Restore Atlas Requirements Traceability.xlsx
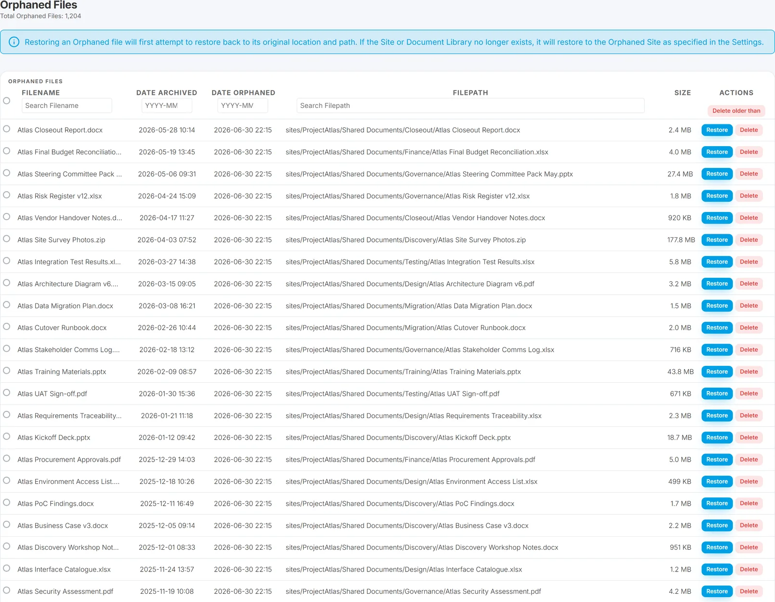Screen dimensions: 775x602 point(717,416)
